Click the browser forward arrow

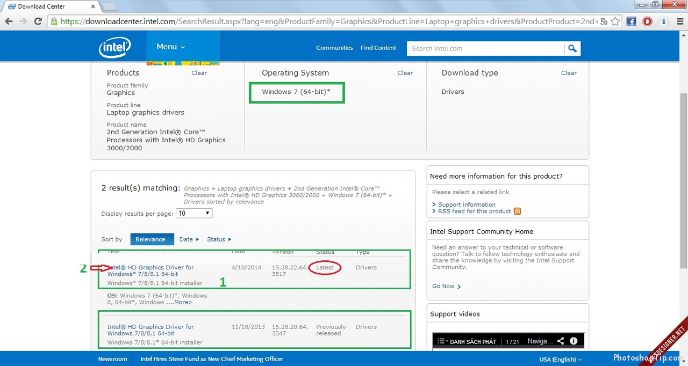23,21
